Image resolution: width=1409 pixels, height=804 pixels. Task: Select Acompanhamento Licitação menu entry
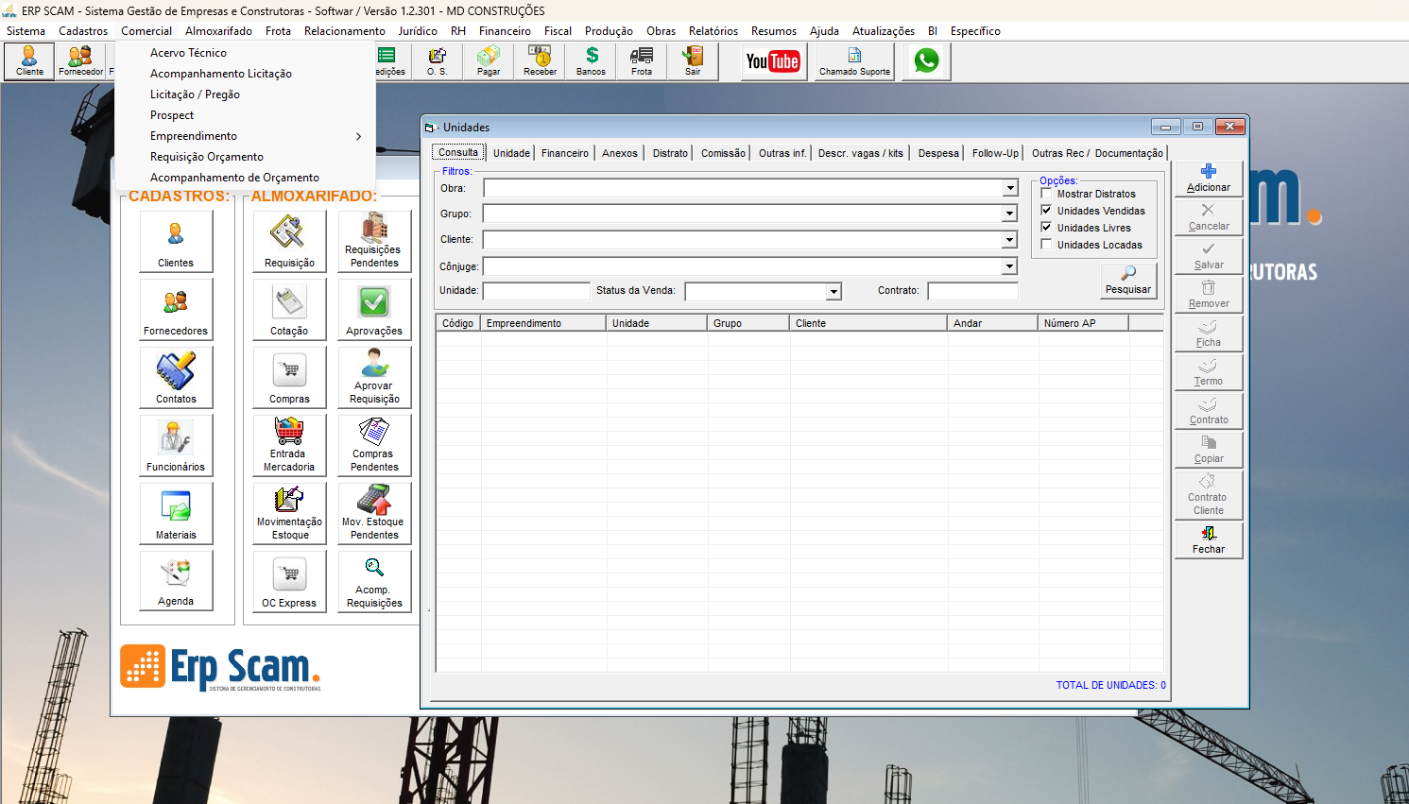(221, 74)
